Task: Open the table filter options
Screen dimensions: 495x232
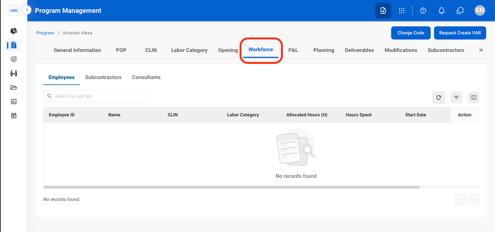Action: [456, 97]
